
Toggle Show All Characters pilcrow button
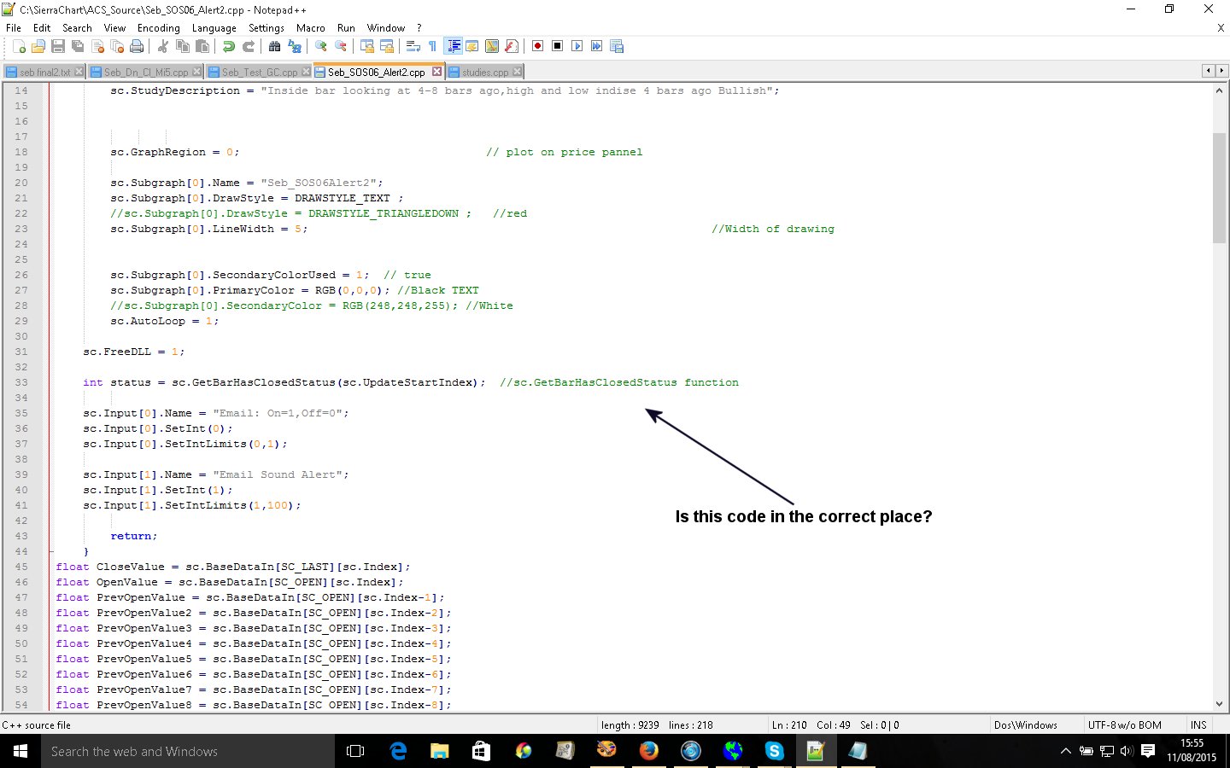click(x=432, y=46)
